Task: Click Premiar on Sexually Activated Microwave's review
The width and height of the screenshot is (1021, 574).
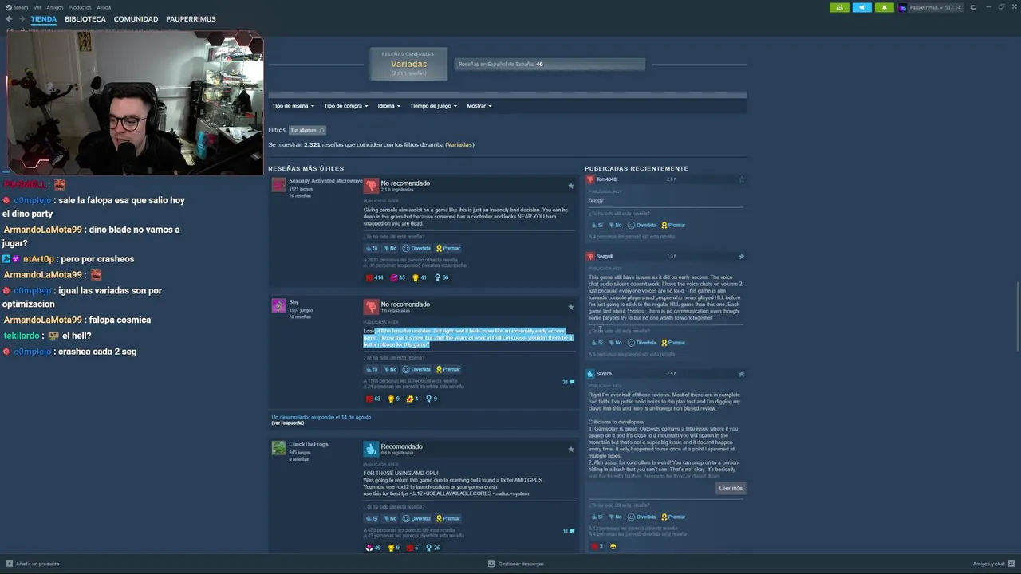Action: [x=447, y=248]
